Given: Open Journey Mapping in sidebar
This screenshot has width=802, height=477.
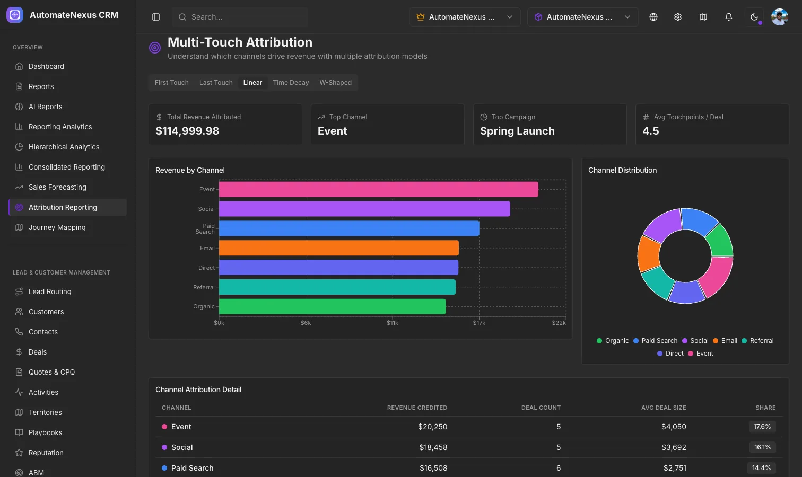Looking at the screenshot, I should click(68, 227).
